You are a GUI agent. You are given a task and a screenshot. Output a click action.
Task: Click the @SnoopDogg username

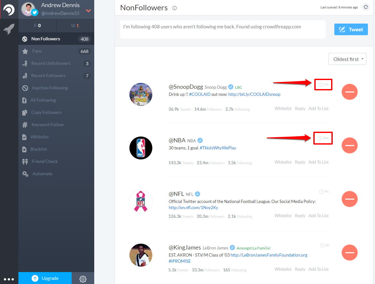(186, 87)
